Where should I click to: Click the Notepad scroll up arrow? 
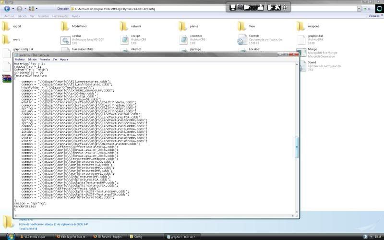point(297,64)
